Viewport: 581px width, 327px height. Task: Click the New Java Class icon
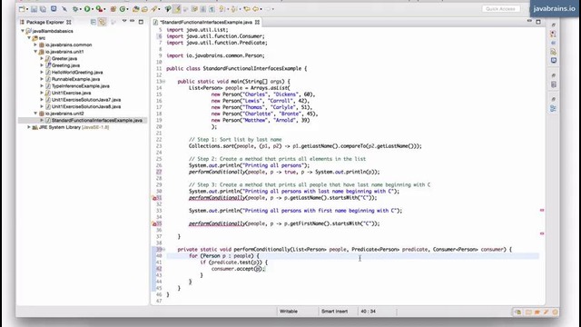122,9
